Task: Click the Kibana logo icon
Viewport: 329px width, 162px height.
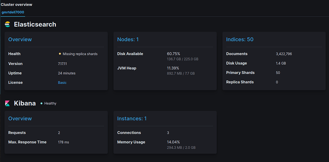Action: (x=7, y=103)
